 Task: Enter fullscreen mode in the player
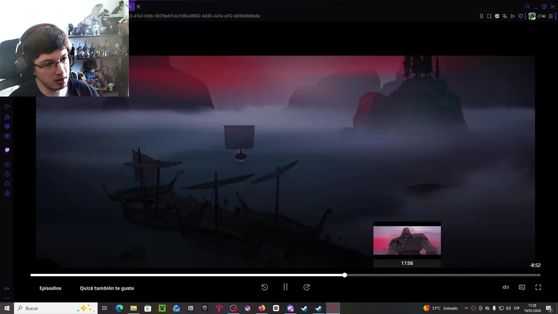(x=538, y=287)
